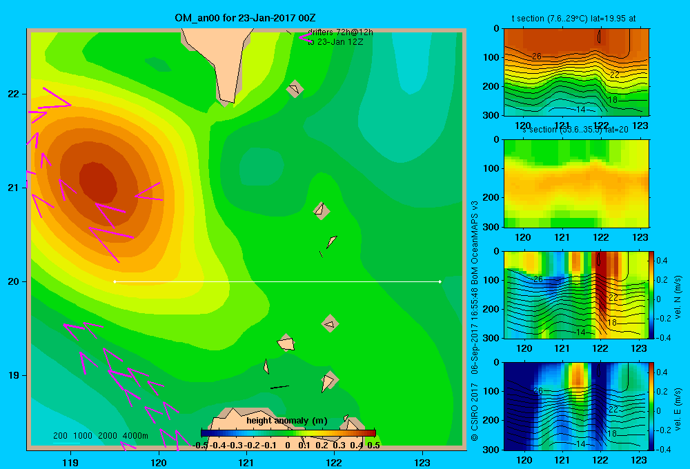Click latitude label 21 on main map
Viewport: 690px width, 469px height.
(14, 188)
